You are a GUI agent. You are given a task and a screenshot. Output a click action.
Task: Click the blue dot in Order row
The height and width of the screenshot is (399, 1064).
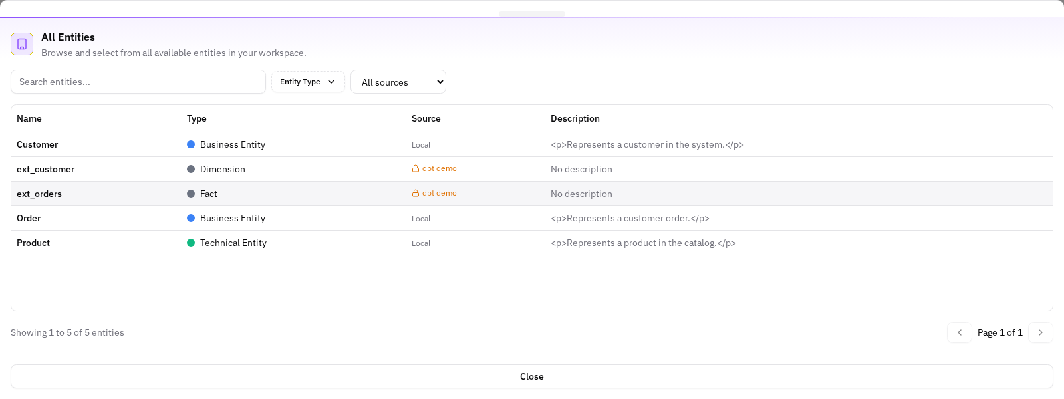pyautogui.click(x=191, y=218)
